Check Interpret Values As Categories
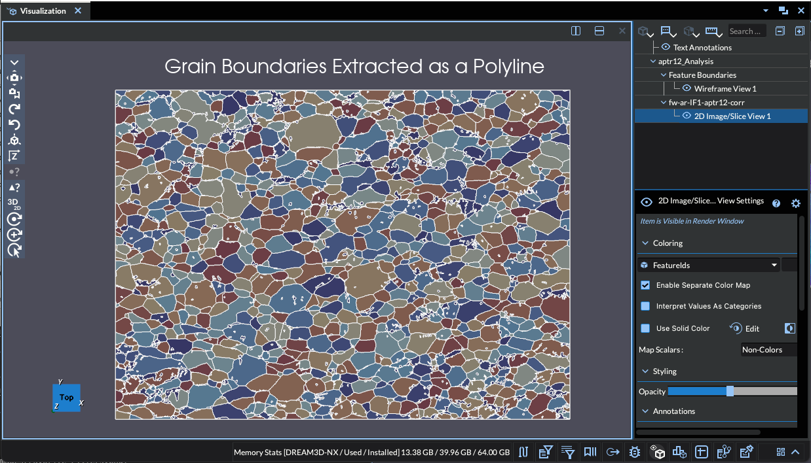The width and height of the screenshot is (811, 463). point(645,306)
